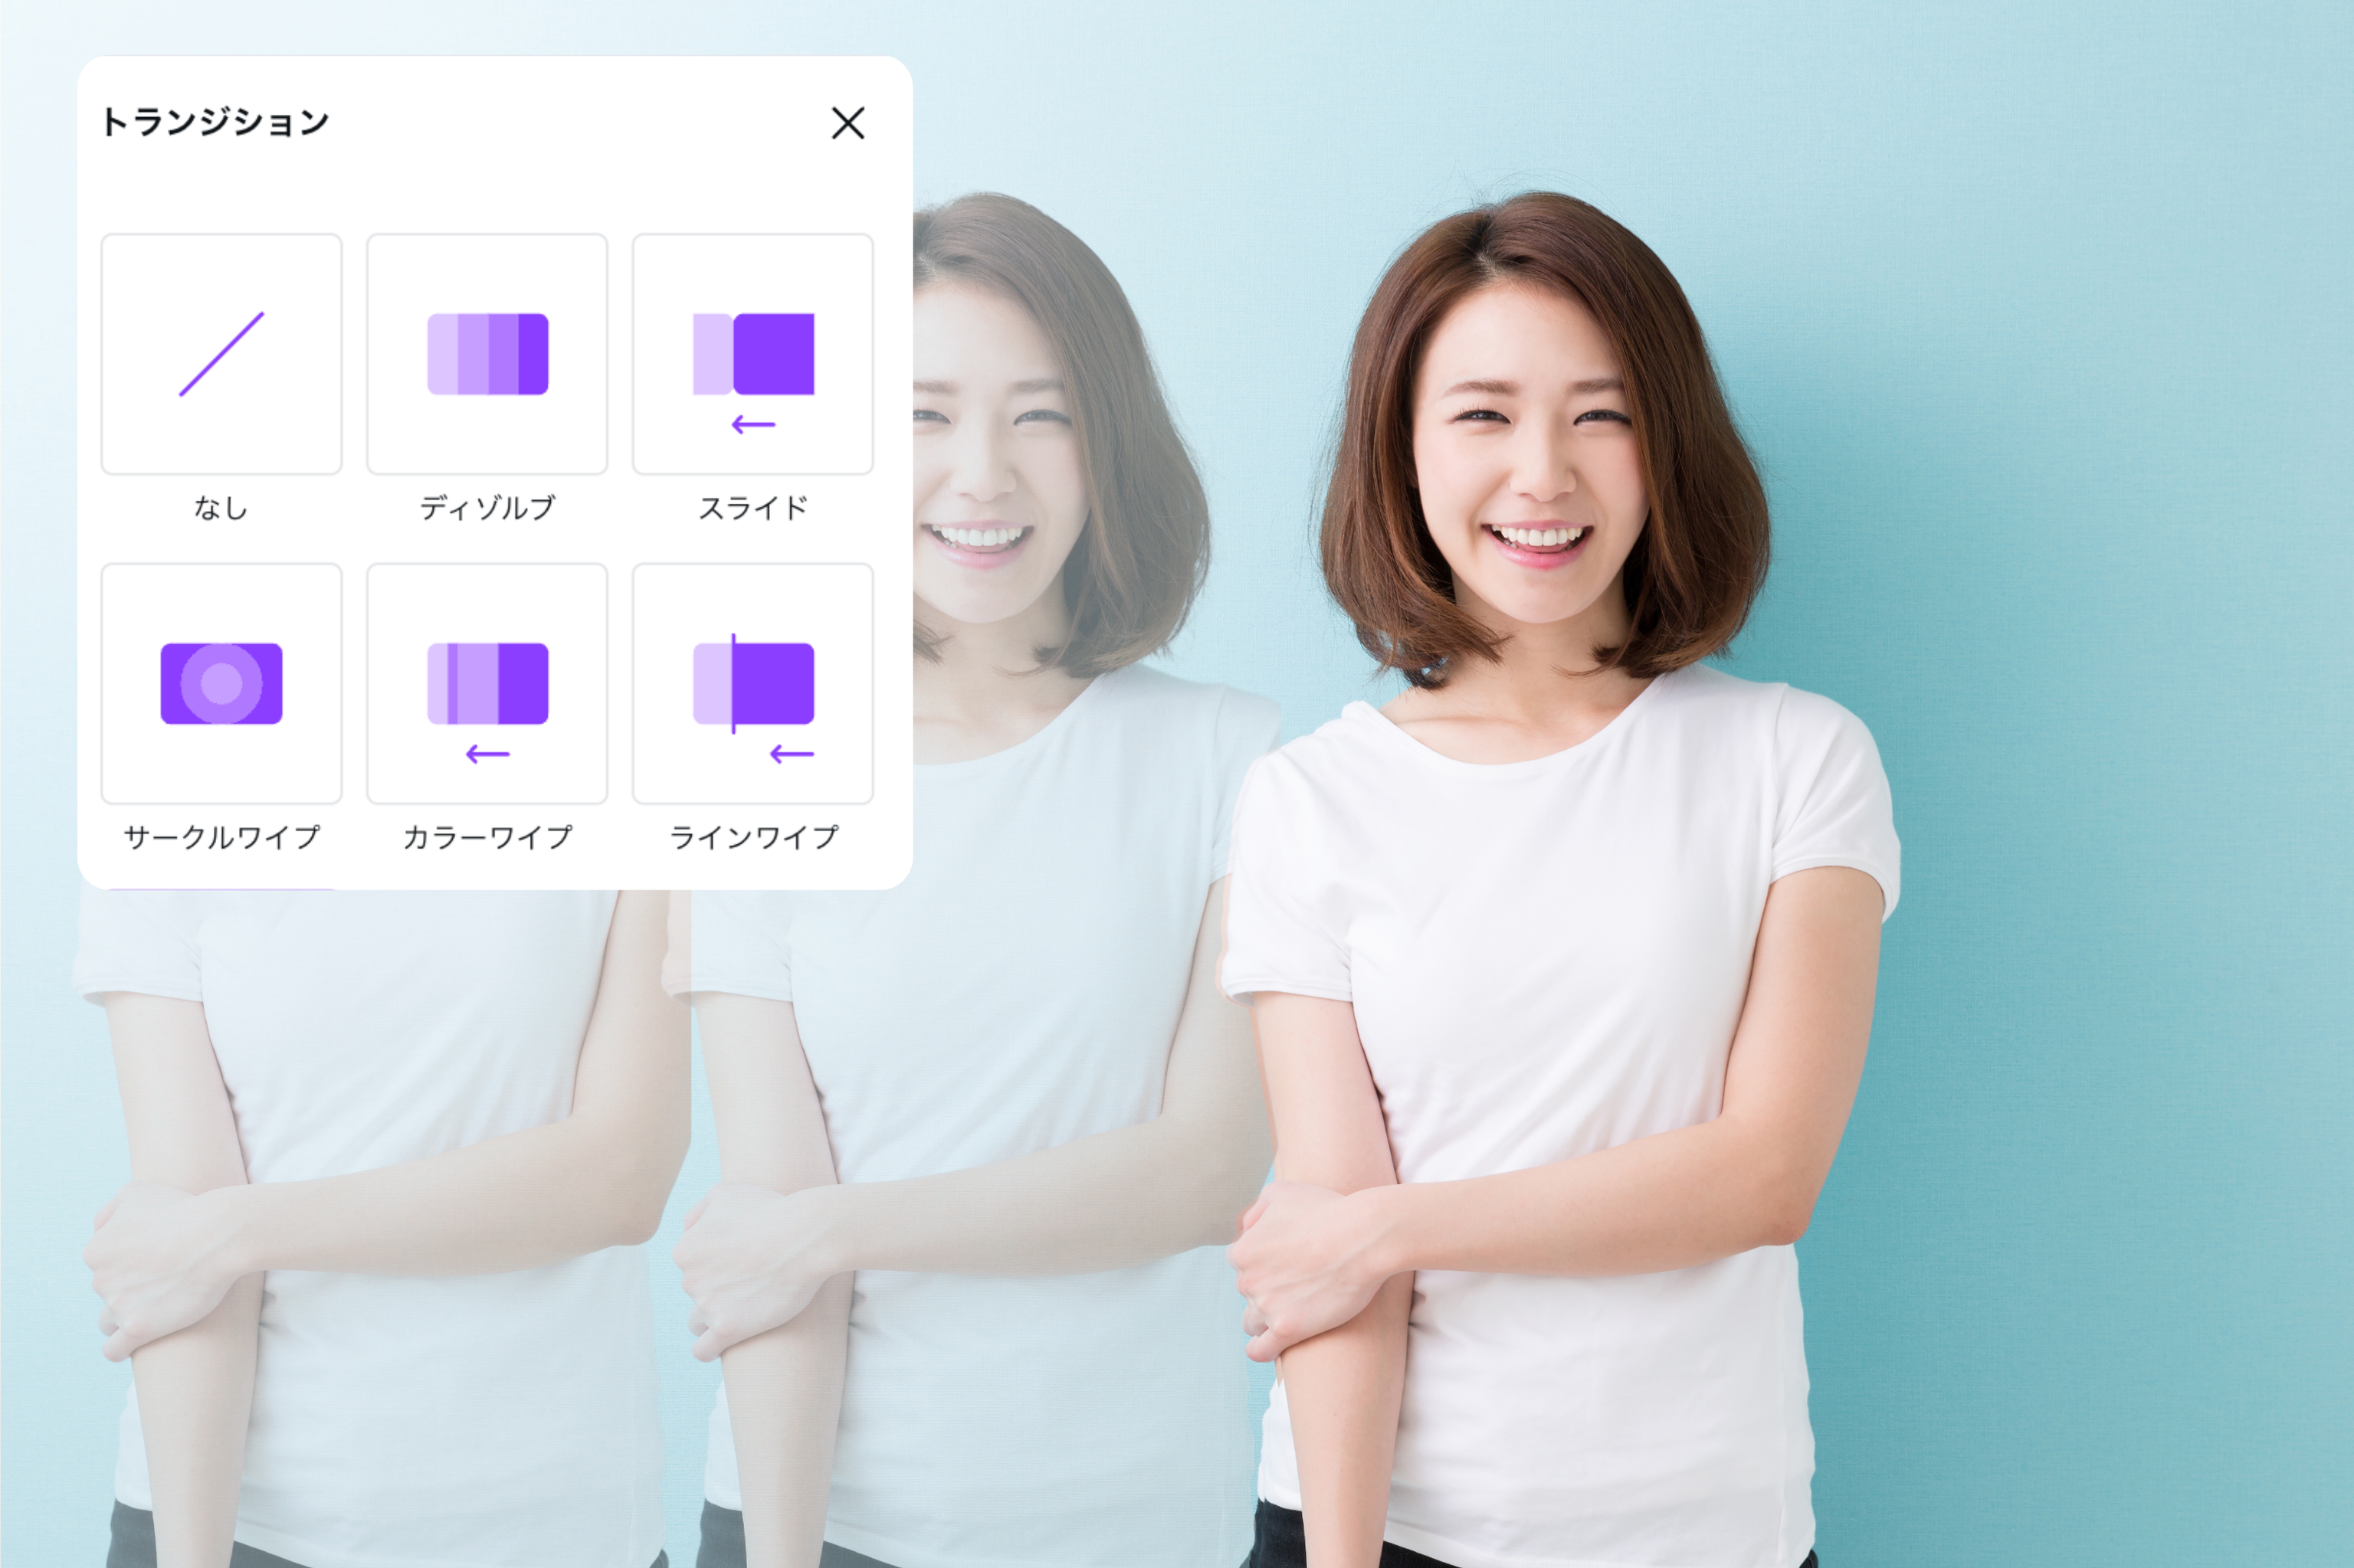The height and width of the screenshot is (1568, 2354).
Task: Click the ディゾルブ label text
Action: [487, 508]
